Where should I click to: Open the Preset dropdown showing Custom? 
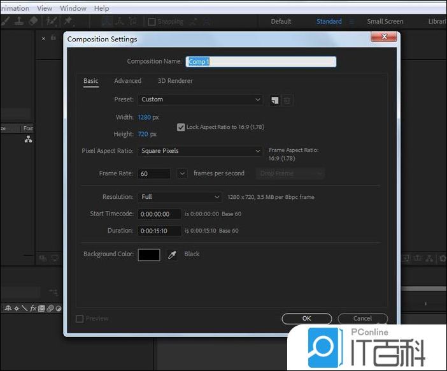[200, 99]
